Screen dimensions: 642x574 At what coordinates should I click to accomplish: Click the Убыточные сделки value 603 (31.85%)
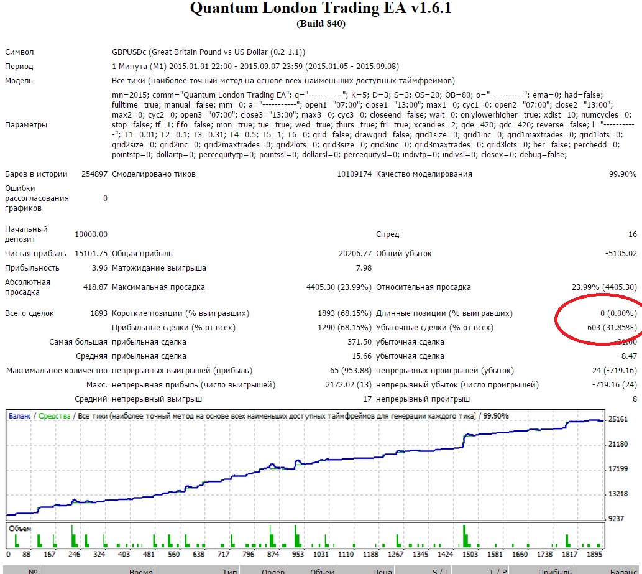tap(612, 328)
